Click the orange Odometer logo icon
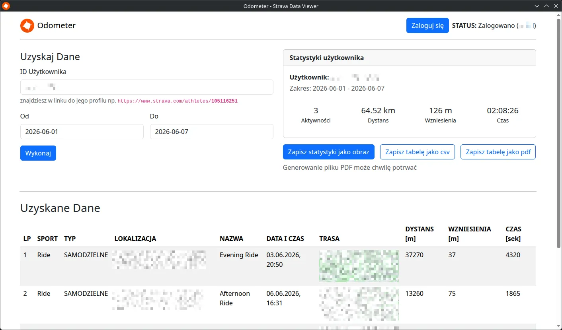562x330 pixels. coord(27,26)
